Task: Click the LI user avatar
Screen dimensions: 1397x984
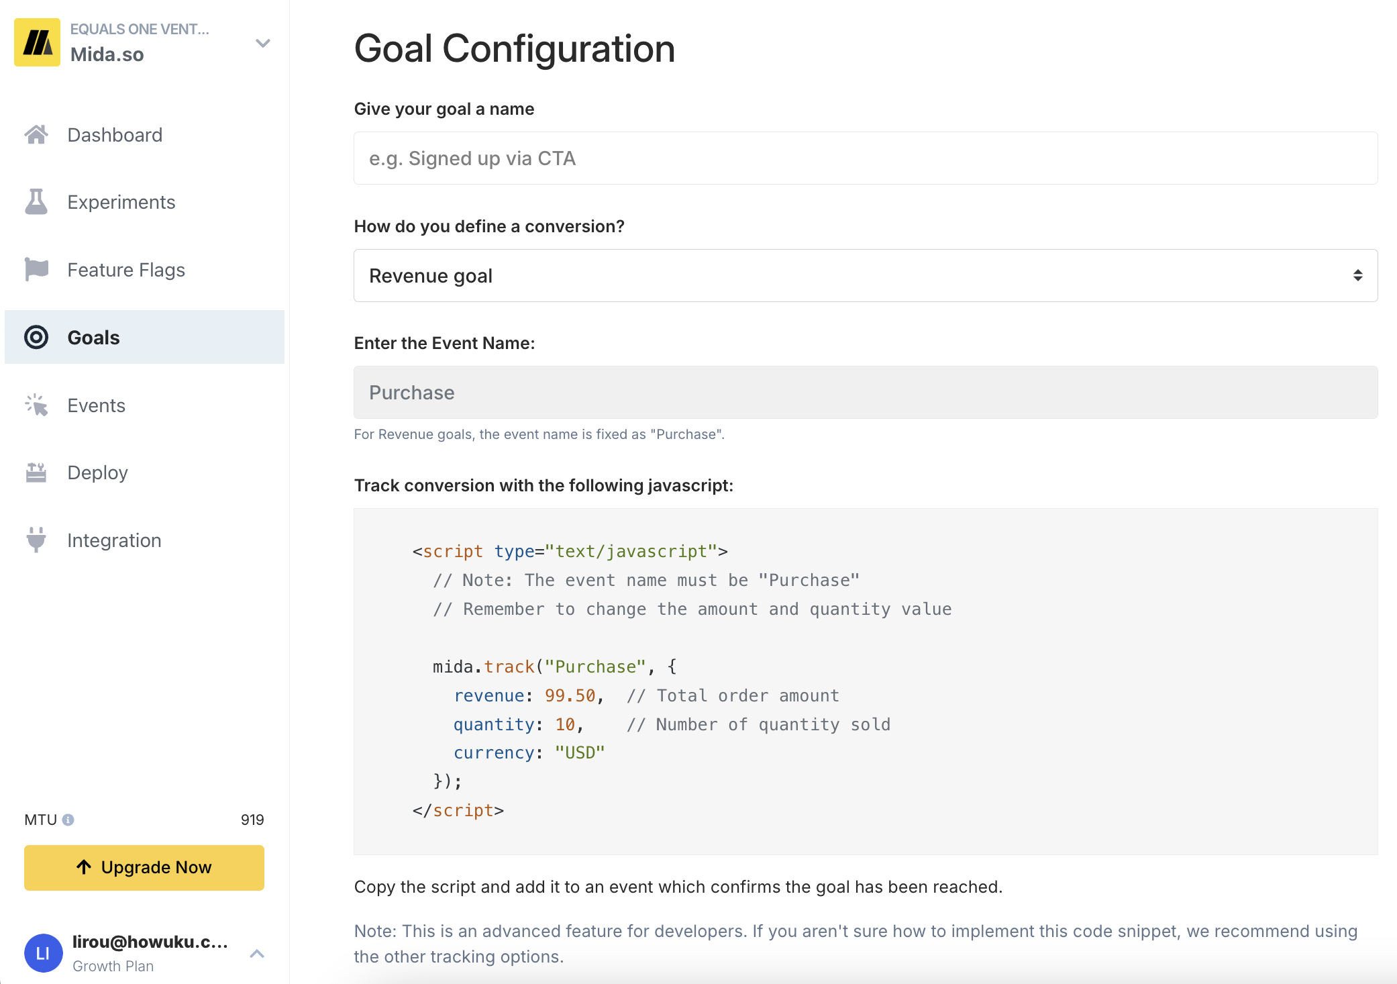Action: click(x=43, y=953)
